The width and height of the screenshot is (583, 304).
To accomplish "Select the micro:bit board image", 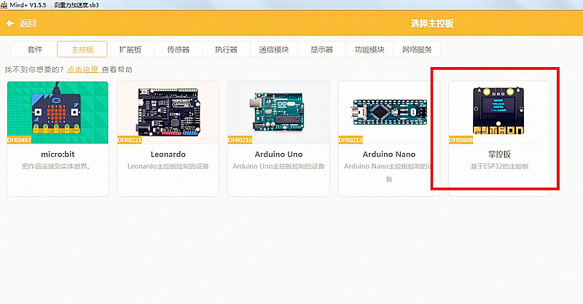I will pyautogui.click(x=58, y=112).
